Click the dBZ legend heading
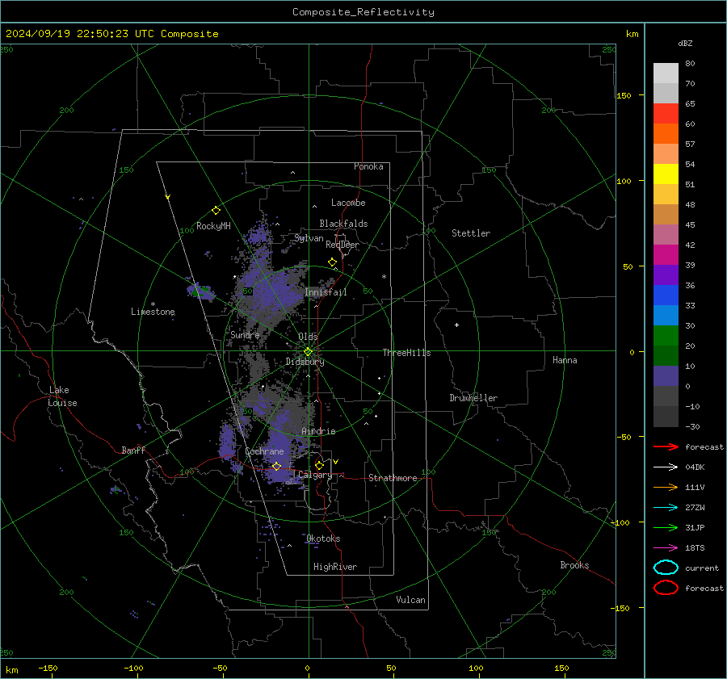Viewport: 727px width, 679px height. 685,44
